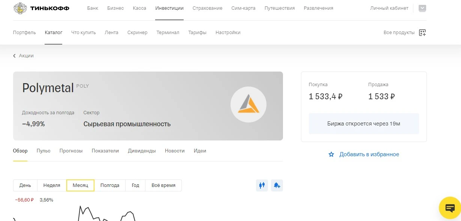
Task: Open the Сим-карта section
Action: (243, 8)
